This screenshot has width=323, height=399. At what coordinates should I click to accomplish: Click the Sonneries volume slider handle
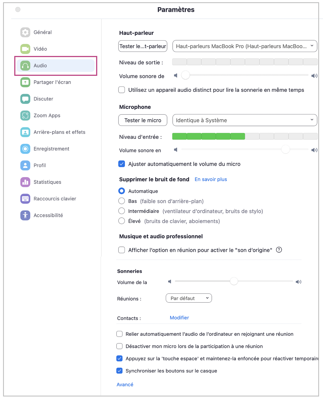[x=234, y=281]
